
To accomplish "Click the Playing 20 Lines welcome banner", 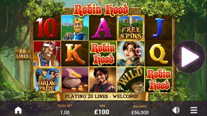I will coord(102,96).
